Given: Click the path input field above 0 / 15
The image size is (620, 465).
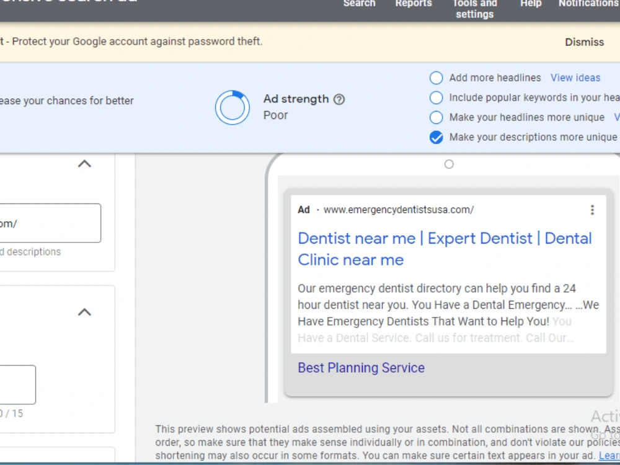Looking at the screenshot, I should pyautogui.click(x=17, y=385).
